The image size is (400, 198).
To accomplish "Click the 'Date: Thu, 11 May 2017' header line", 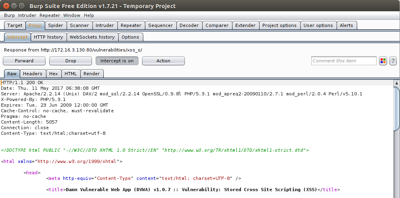I will 50,88.
